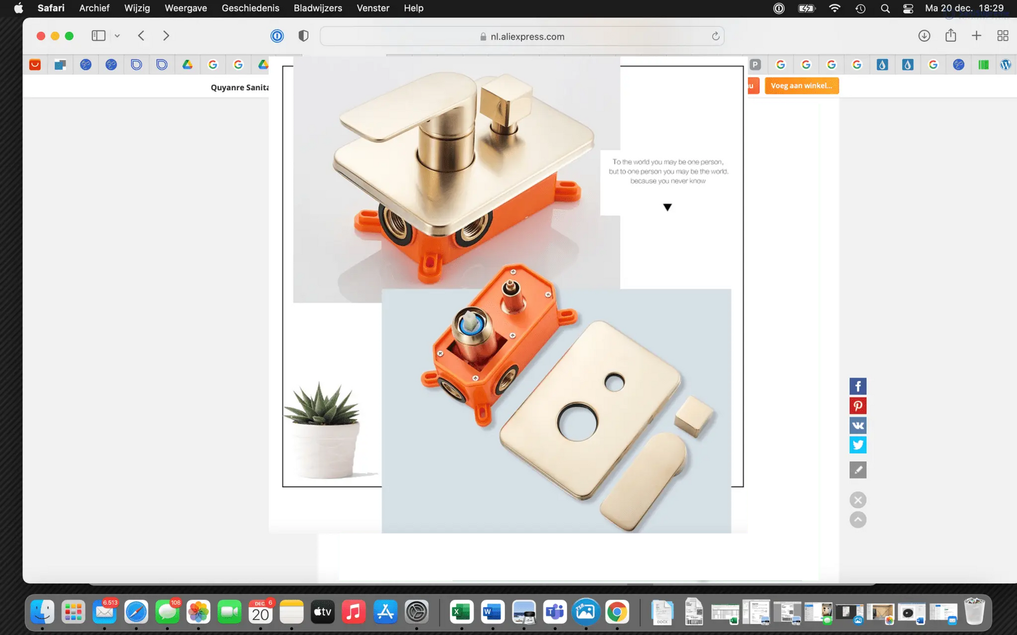Share page on Facebook

(858, 386)
